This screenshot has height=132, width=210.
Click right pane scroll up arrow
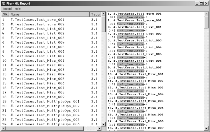point(206,14)
